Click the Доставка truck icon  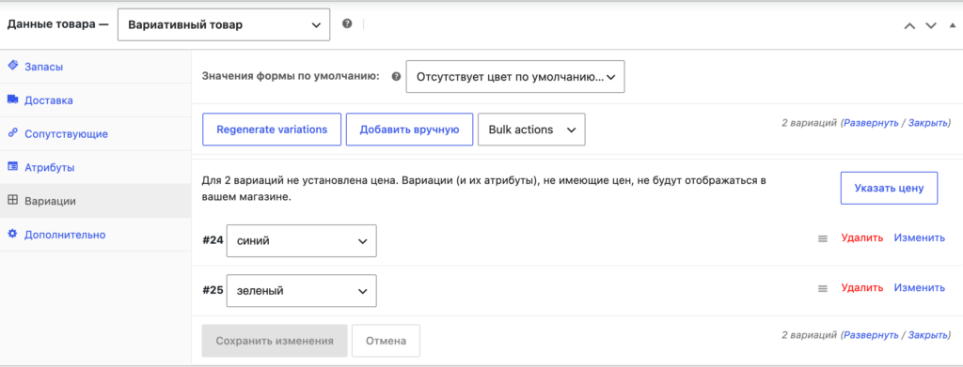pos(13,99)
